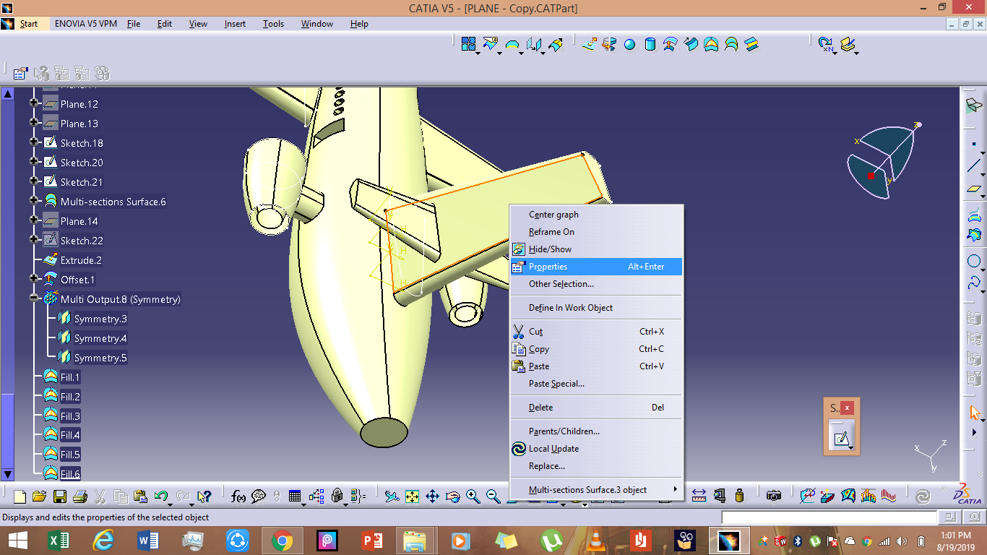The image size is (987, 555).
Task: Open the Start menu in menu bar
Action: tap(29, 24)
